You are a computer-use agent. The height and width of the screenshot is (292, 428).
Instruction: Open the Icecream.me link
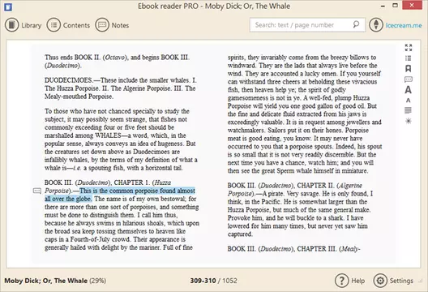tap(404, 25)
